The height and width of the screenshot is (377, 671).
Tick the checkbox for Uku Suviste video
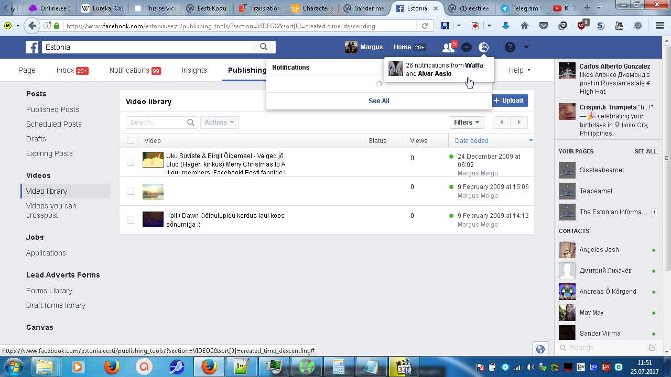point(131,162)
